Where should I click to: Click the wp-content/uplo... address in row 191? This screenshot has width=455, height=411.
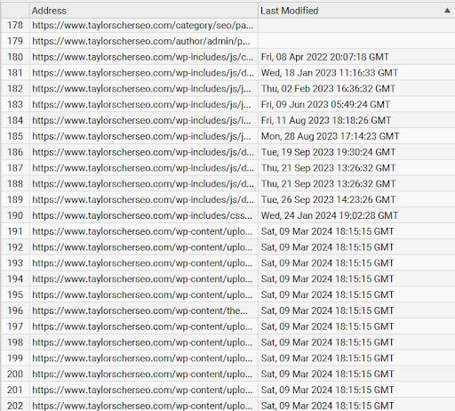[x=142, y=231]
